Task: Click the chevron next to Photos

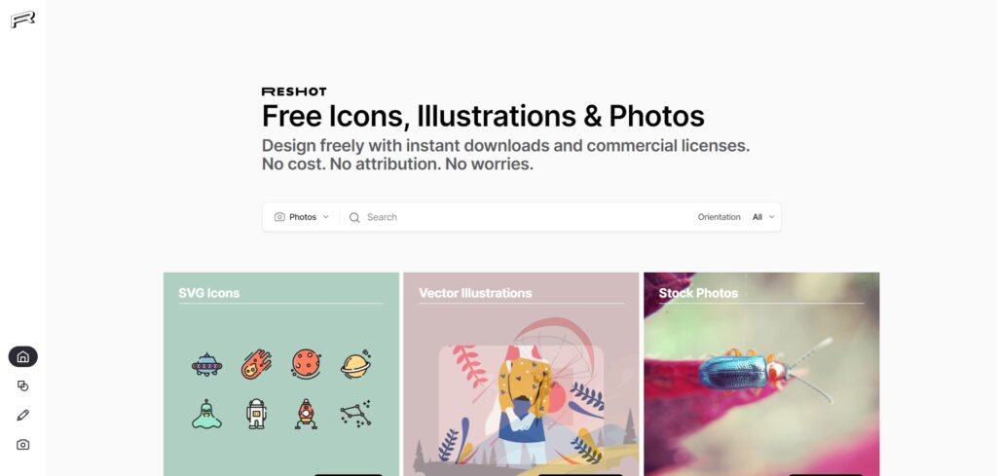Action: coord(325,217)
